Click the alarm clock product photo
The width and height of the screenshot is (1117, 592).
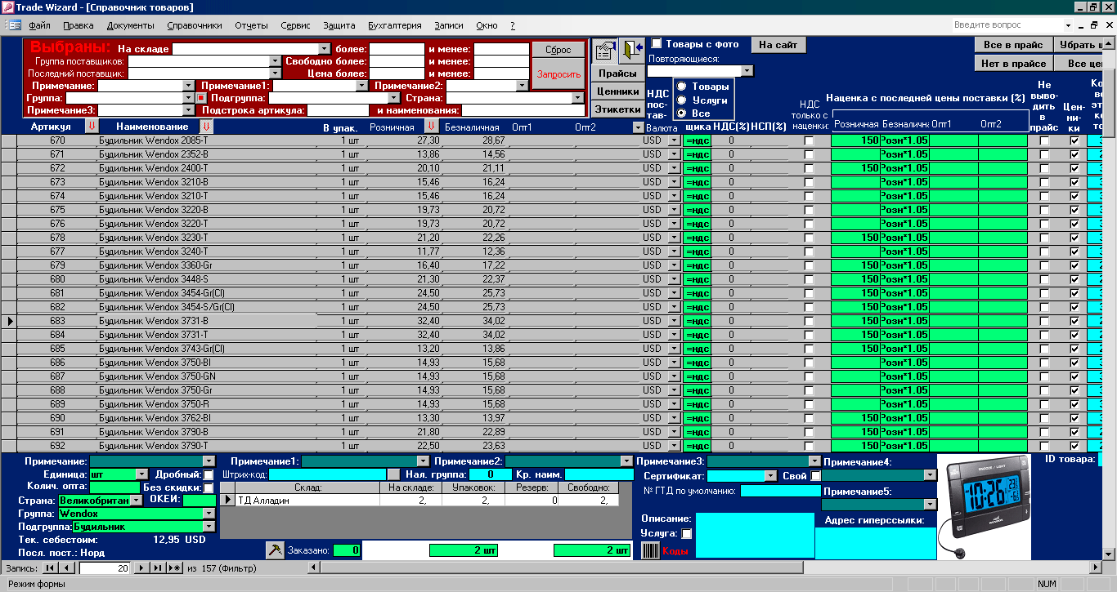click(986, 507)
